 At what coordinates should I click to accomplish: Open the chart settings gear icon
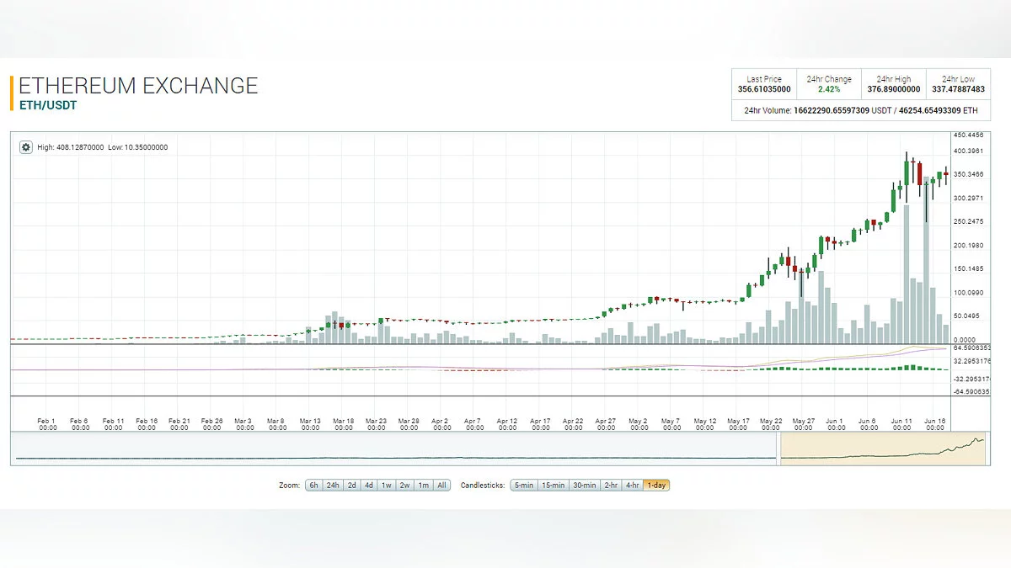coord(26,147)
